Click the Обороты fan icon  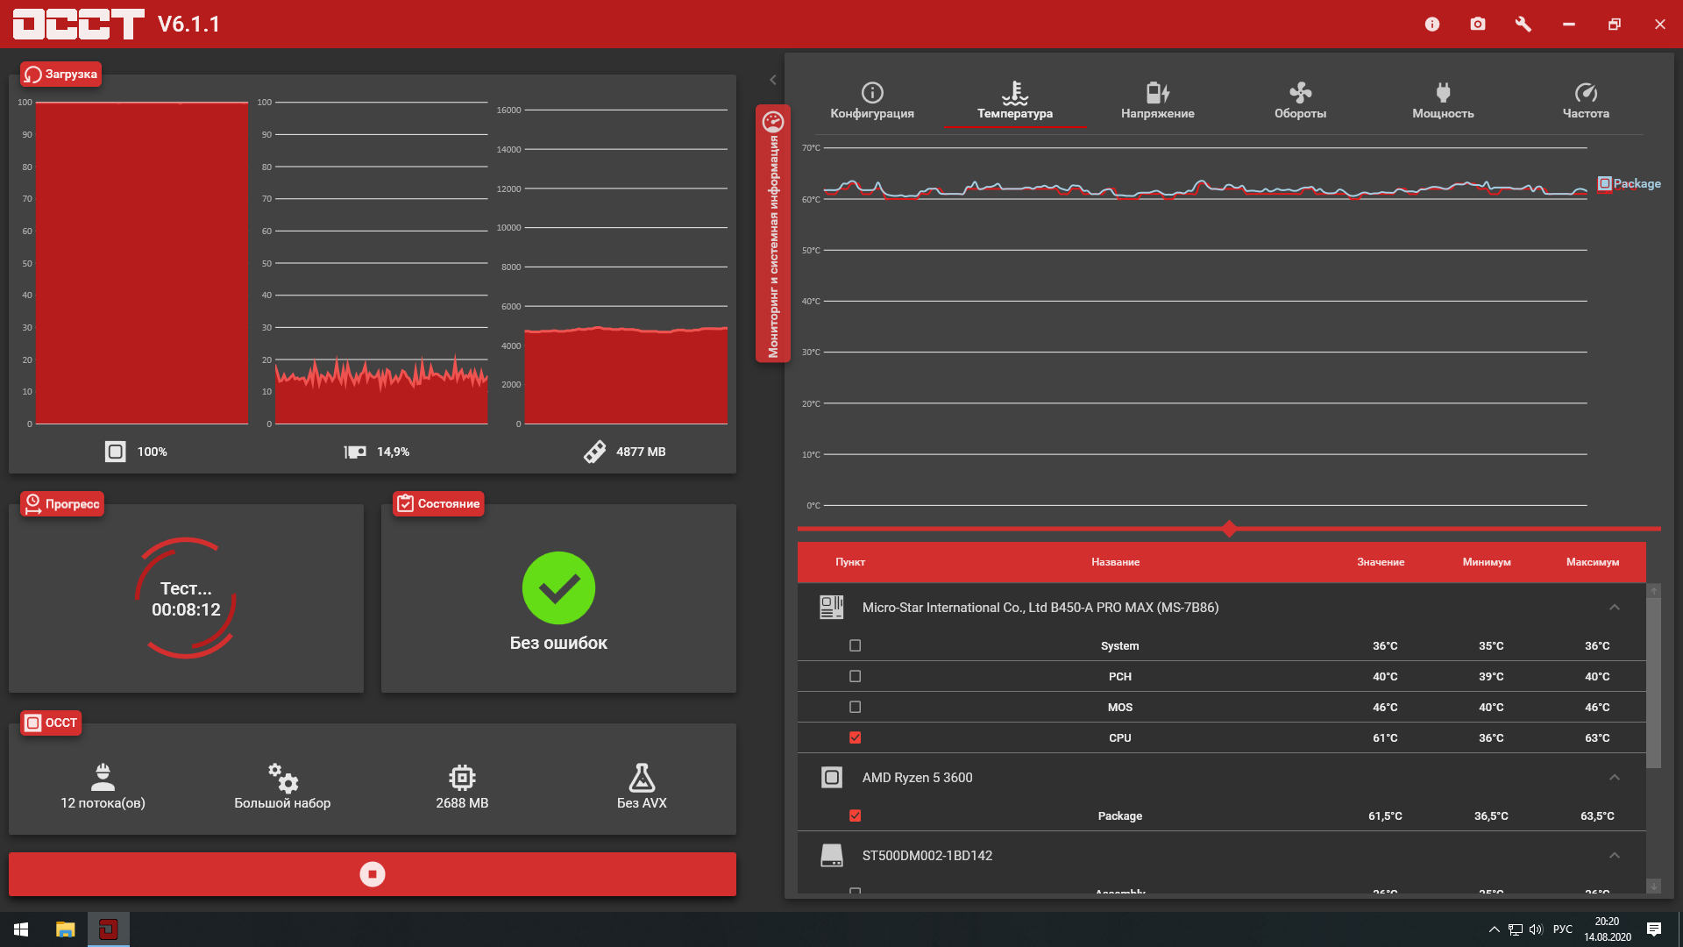1300,92
